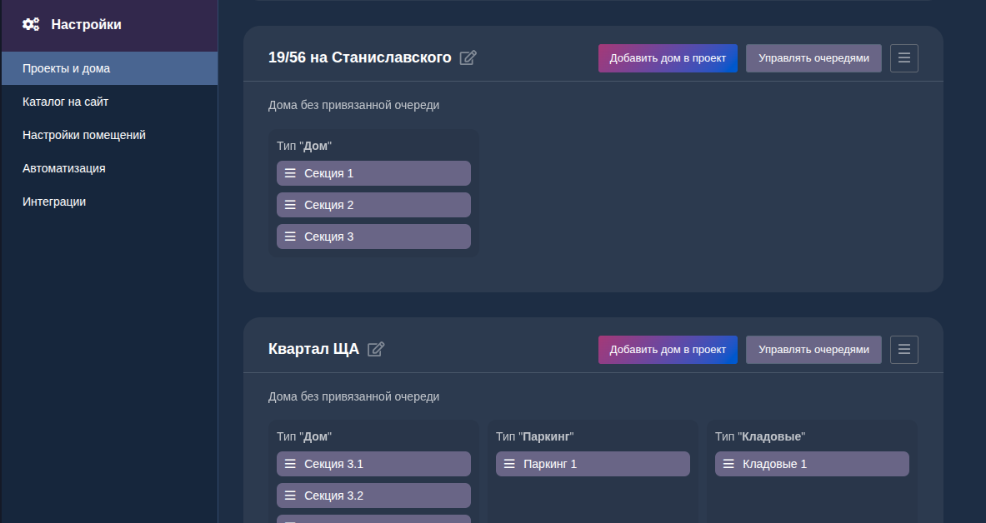This screenshot has width=986, height=523.
Task: Grab the drag handle of Паркинг 1
Action: [x=509, y=463]
